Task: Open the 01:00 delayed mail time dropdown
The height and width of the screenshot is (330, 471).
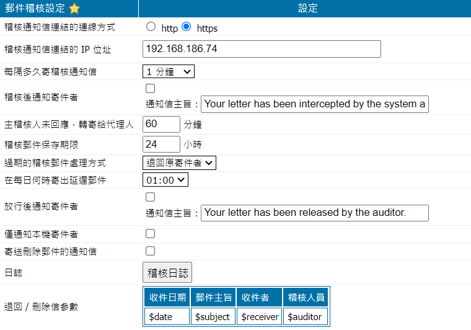Action: click(x=165, y=180)
